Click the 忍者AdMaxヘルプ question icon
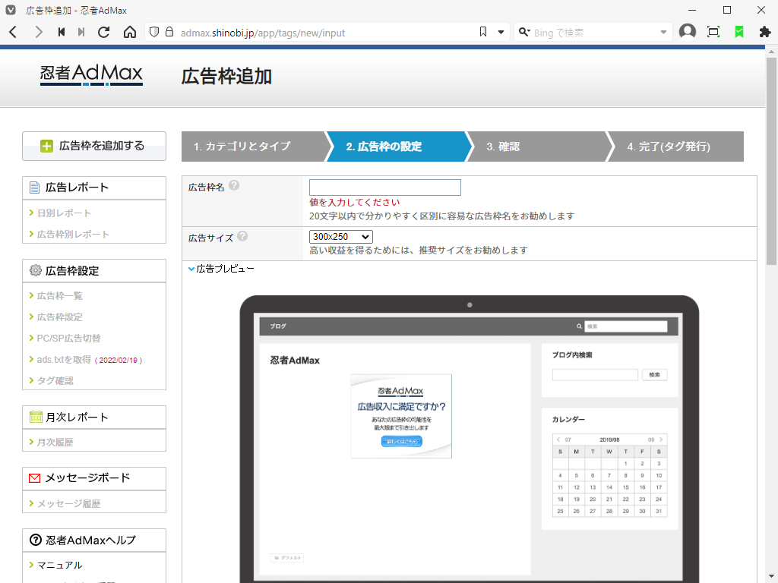 (x=35, y=540)
